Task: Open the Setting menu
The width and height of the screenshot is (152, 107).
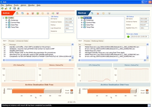Action: [x=9, y=5]
